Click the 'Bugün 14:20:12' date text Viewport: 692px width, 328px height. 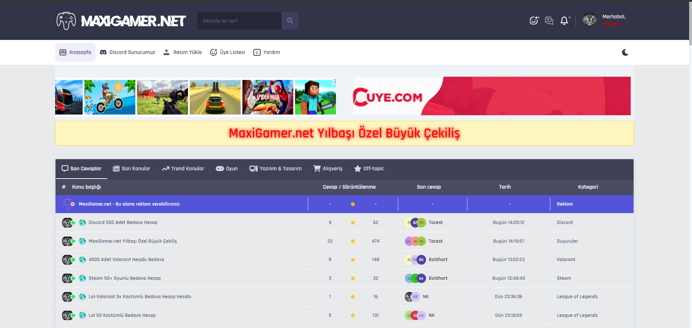pyautogui.click(x=509, y=223)
